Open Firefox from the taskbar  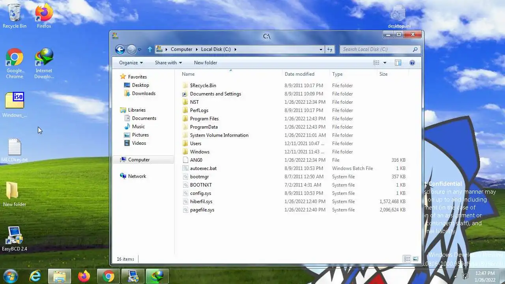(x=84, y=276)
